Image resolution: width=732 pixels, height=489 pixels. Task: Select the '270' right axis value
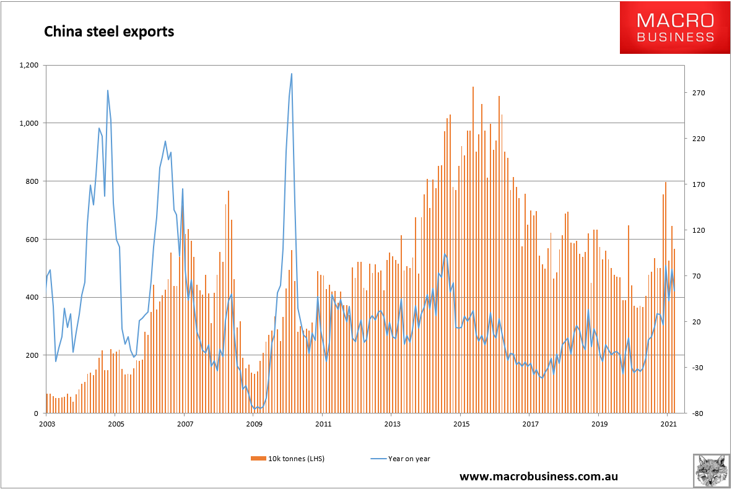(699, 93)
